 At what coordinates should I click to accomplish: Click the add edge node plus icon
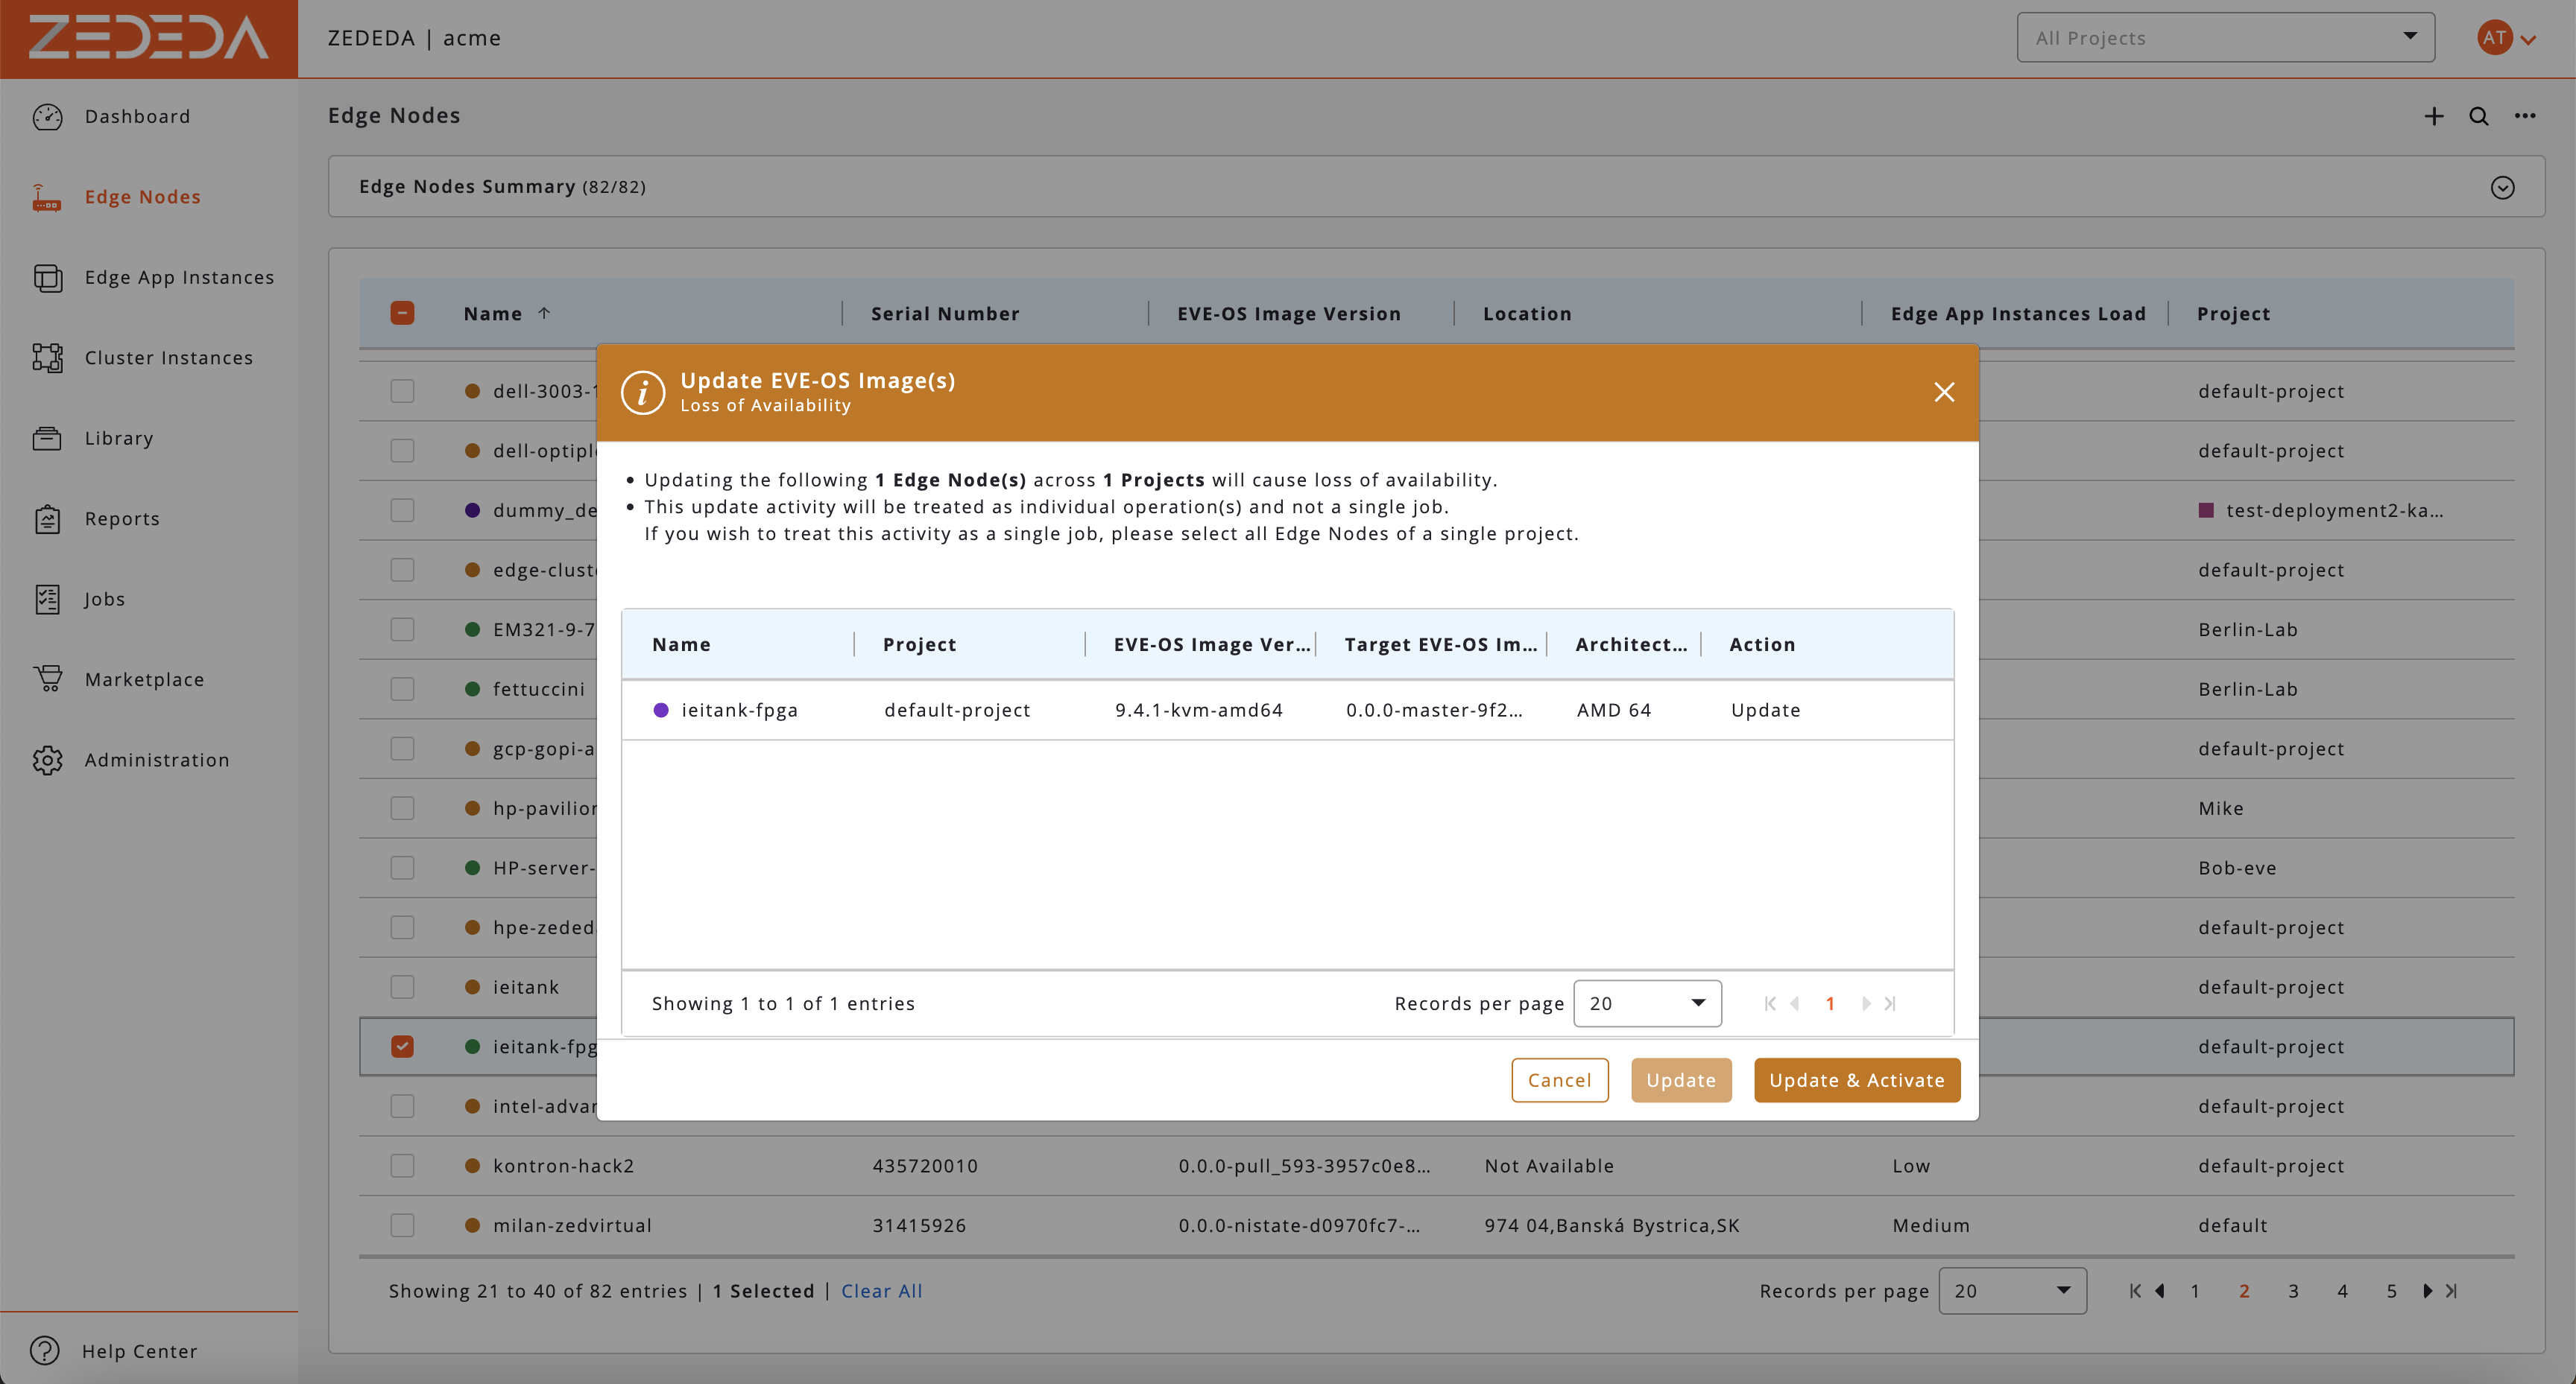(x=2433, y=117)
